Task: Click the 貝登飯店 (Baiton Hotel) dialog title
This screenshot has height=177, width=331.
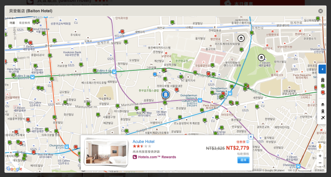Action: [x=31, y=11]
